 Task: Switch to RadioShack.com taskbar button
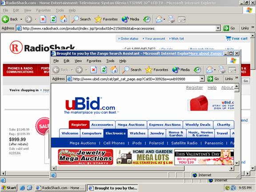click(60, 188)
